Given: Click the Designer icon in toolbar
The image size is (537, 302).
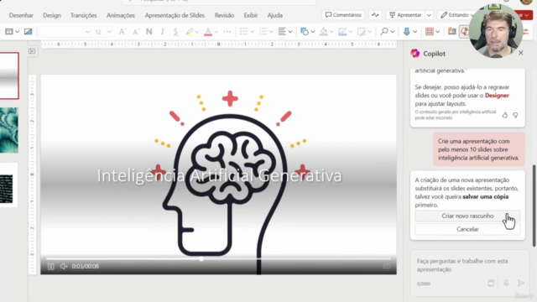Looking at the screenshot, I should tap(452, 32).
